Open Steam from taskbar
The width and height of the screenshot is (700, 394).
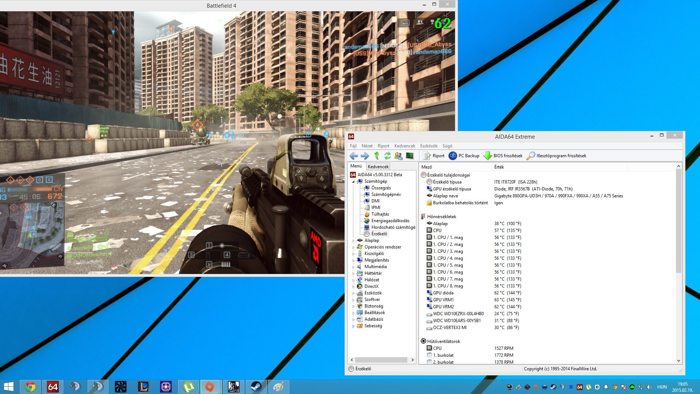[x=256, y=387]
